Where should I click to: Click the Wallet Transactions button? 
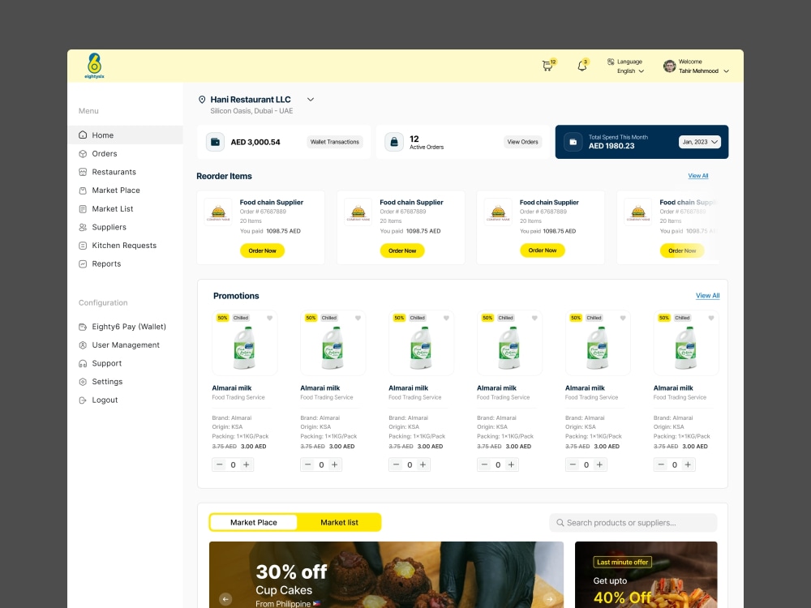(x=335, y=142)
